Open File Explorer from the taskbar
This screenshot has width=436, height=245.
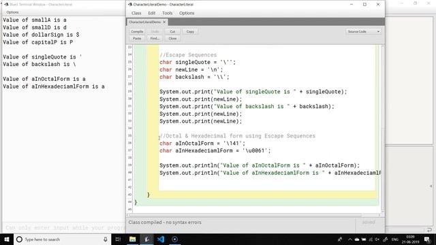tap(133, 239)
